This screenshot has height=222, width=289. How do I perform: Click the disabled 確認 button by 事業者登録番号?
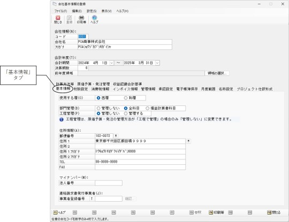click(130, 199)
